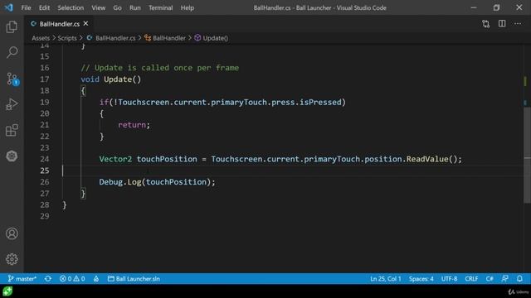Open the Selection menu
The width and height of the screenshot is (531, 298).
(x=71, y=7)
